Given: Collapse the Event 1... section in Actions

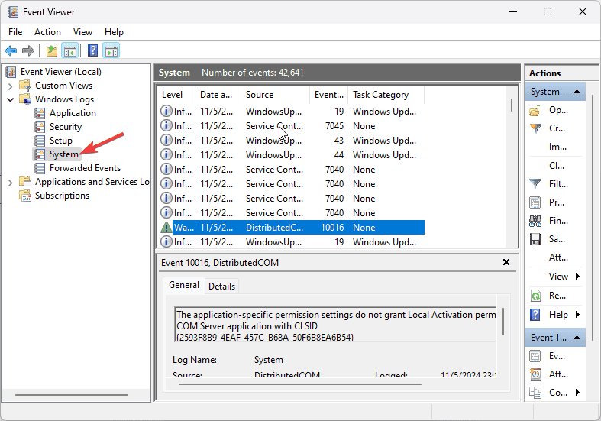Looking at the screenshot, I should point(577,338).
